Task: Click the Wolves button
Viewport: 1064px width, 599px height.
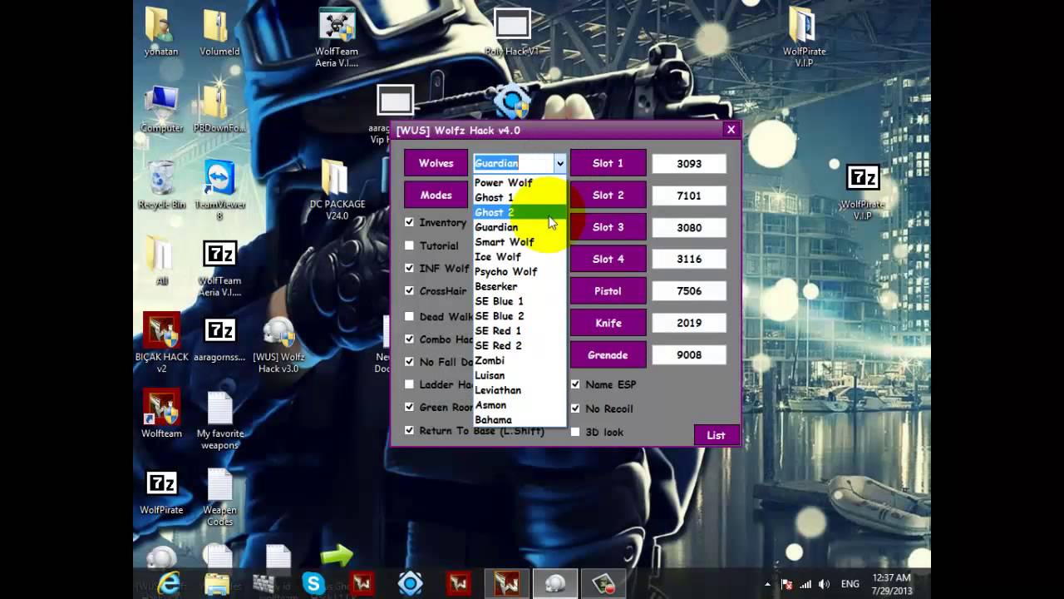Action: [436, 163]
